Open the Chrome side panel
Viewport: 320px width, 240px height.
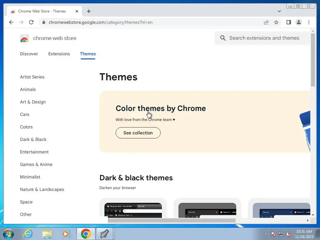288,22
